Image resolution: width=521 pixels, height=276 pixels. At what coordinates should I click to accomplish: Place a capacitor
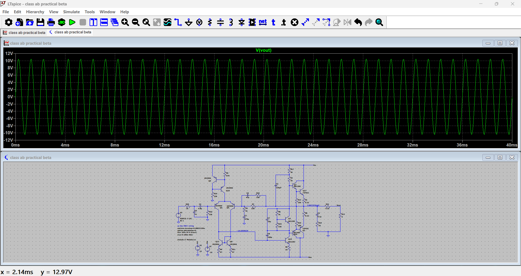(x=220, y=22)
